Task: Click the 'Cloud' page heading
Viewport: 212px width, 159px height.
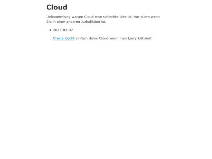Action: (57, 7)
